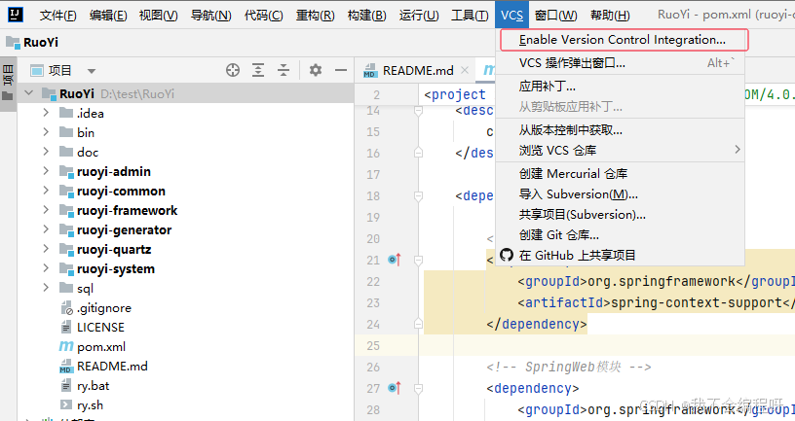Click line number 25 in the gutter

click(373, 345)
